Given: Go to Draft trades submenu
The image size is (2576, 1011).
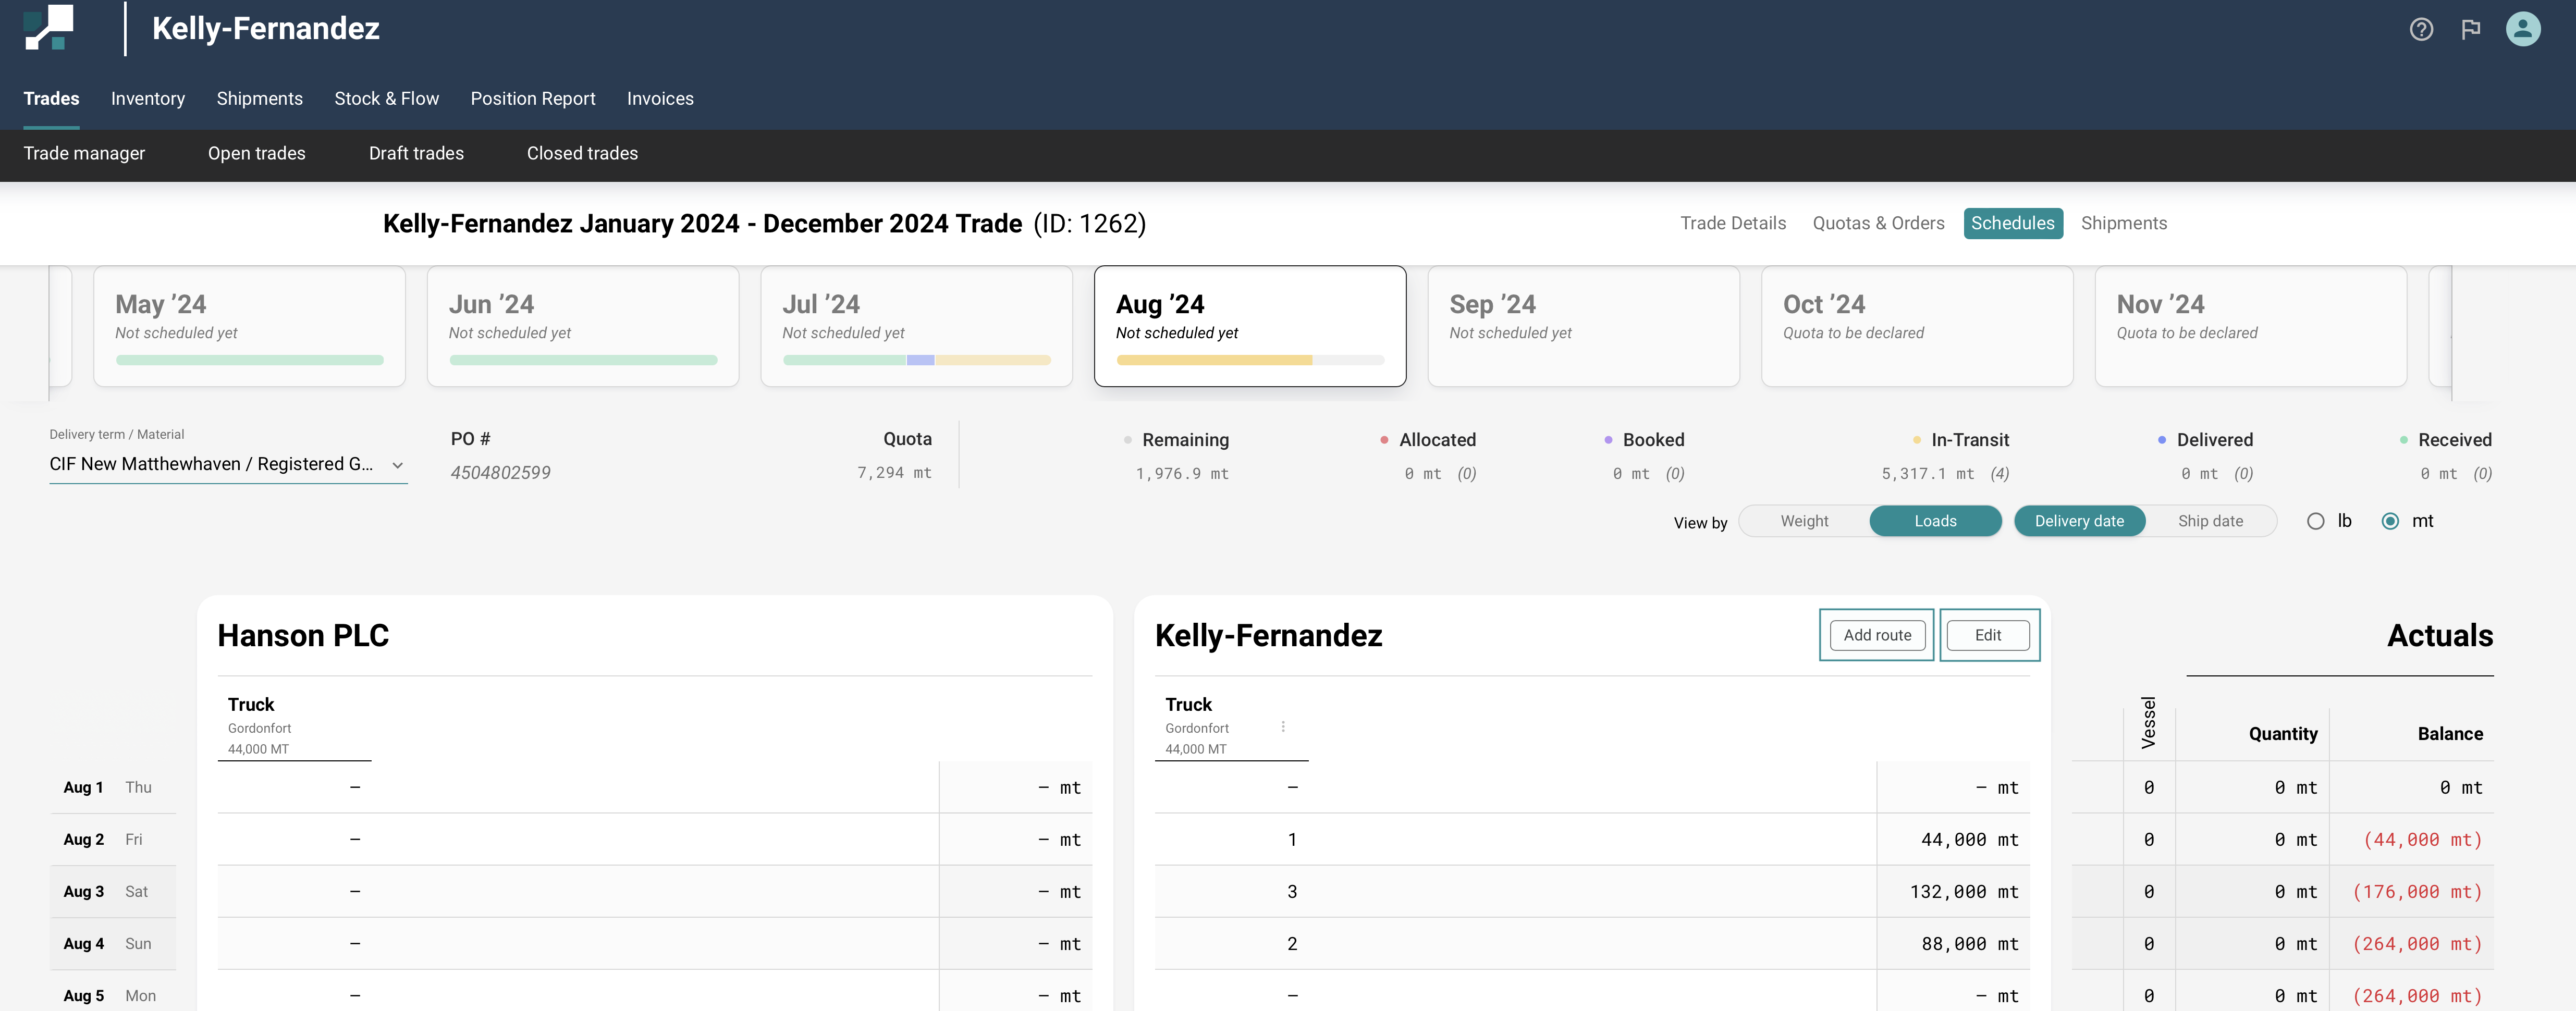Looking at the screenshot, I should (416, 153).
